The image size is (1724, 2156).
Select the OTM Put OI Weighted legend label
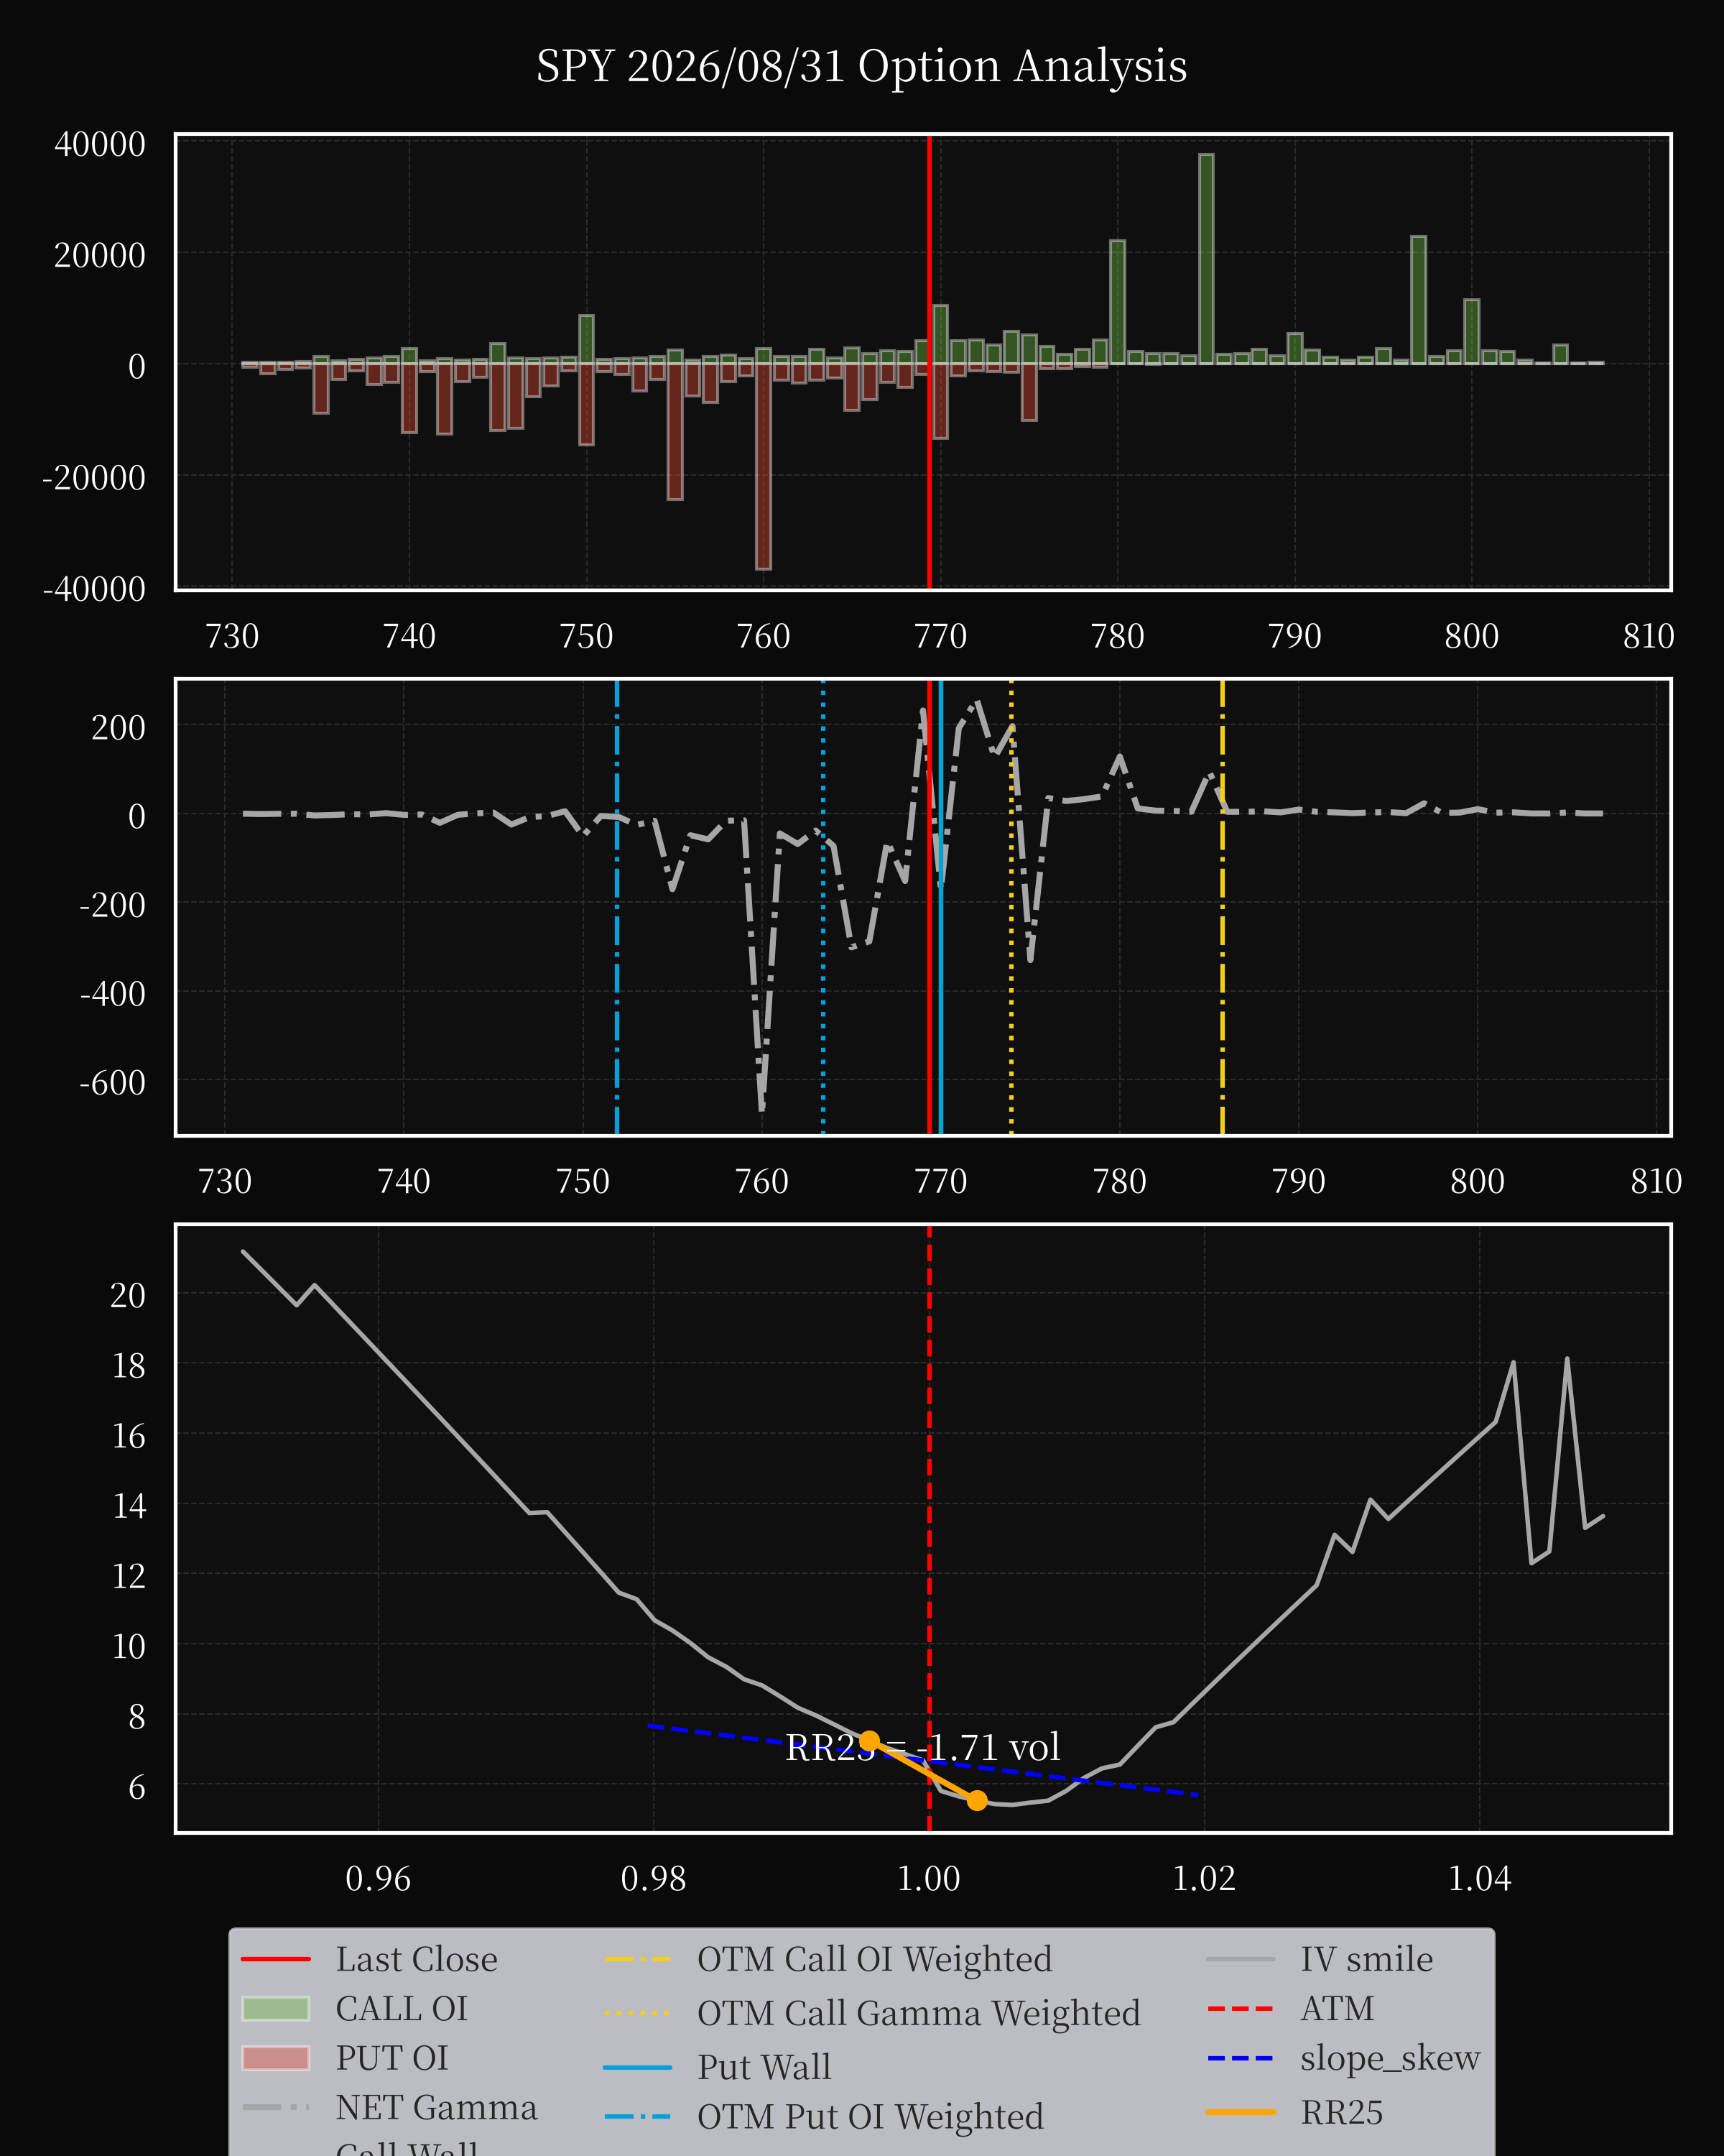[871, 2117]
